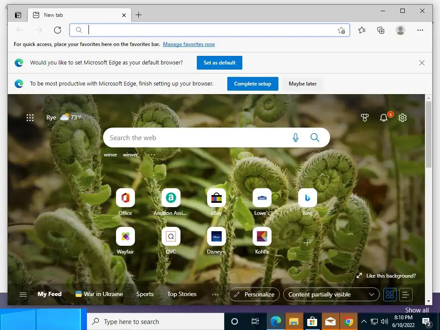Viewport: 440px width, 330px height.
Task: Open Manage favorites now link
Action: tap(189, 44)
